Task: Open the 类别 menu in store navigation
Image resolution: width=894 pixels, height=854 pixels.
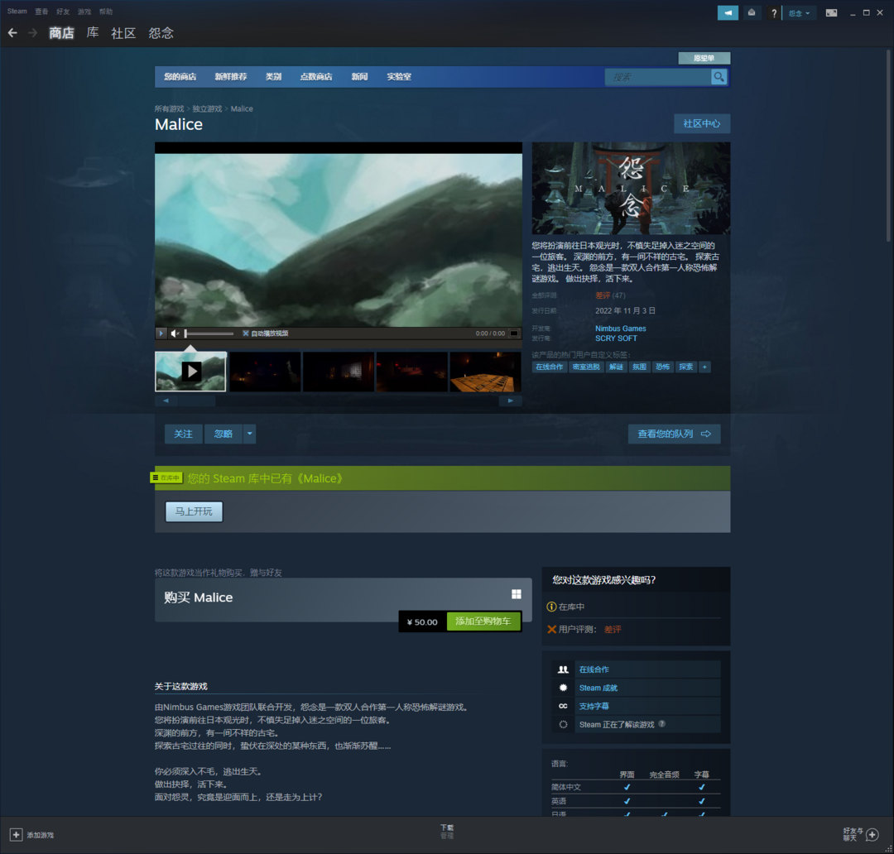Action: [x=273, y=77]
